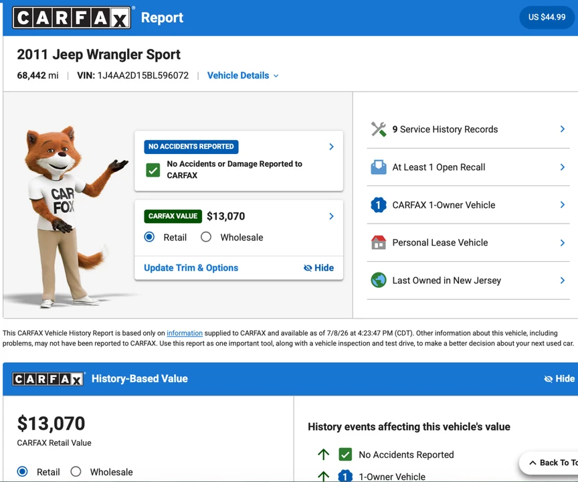Click the wrench Service History icon
Image resolution: width=578 pixels, height=482 pixels.
pyautogui.click(x=379, y=129)
